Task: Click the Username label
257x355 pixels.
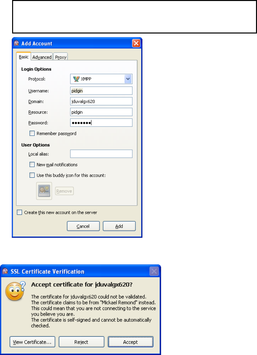Action: 39,91
